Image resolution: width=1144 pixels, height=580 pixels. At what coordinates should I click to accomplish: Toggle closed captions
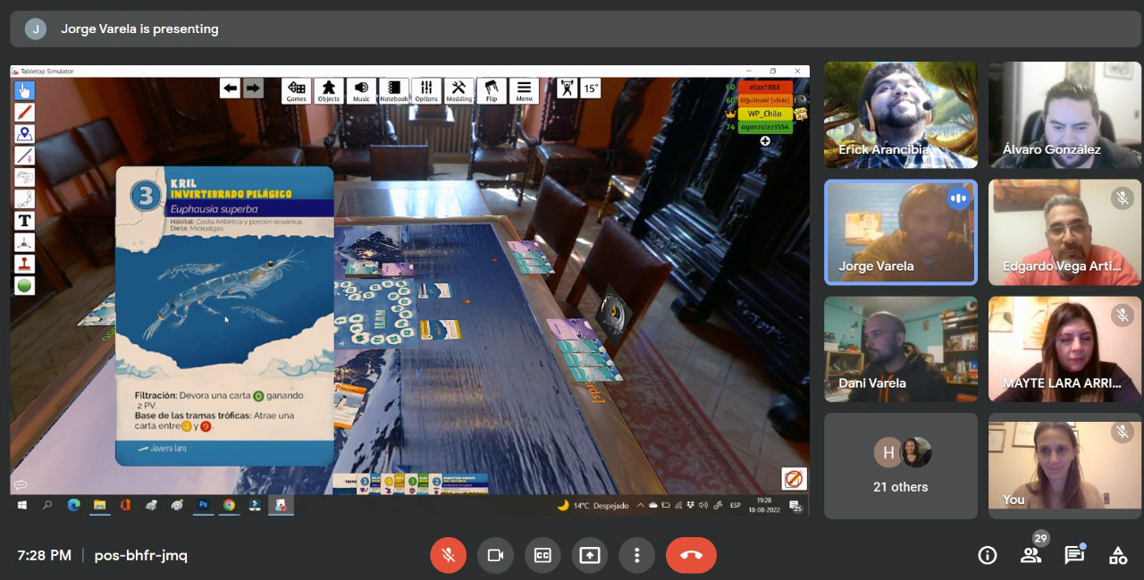pos(543,555)
